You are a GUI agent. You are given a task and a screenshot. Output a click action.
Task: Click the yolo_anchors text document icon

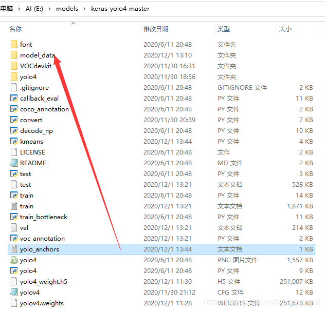[x=14, y=249]
